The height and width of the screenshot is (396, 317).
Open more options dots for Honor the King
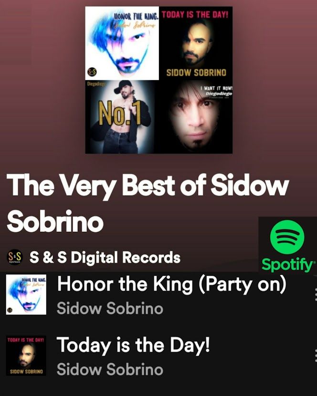[315, 294]
